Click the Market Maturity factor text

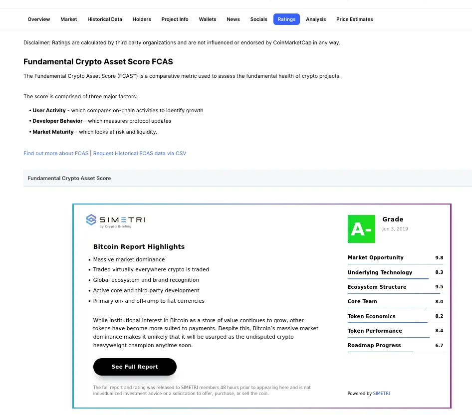[x=95, y=132]
